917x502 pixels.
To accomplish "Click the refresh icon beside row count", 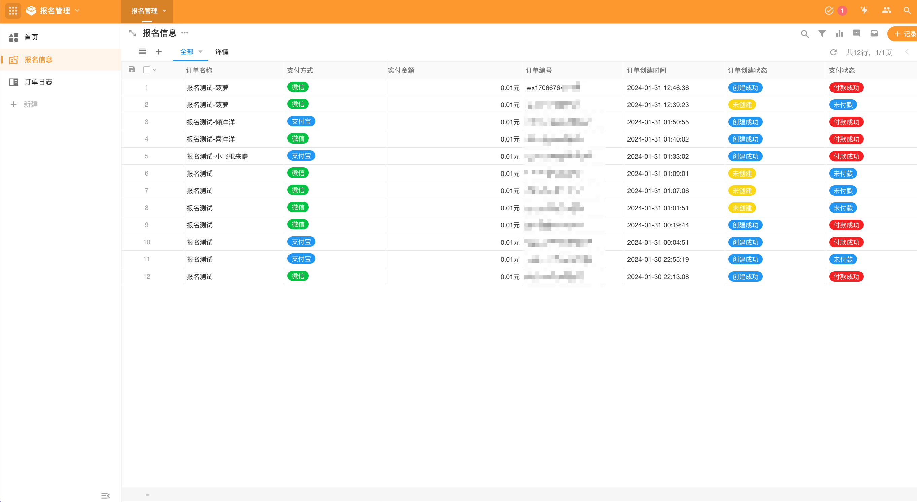I will click(x=833, y=52).
